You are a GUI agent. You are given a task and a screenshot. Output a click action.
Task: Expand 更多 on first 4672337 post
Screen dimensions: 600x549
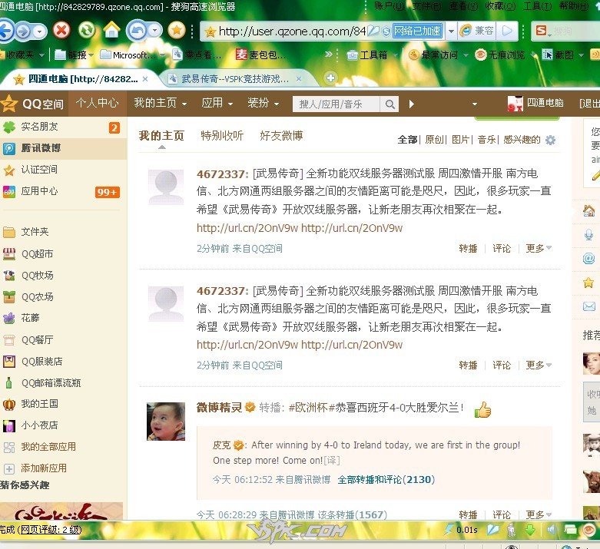[539, 249]
